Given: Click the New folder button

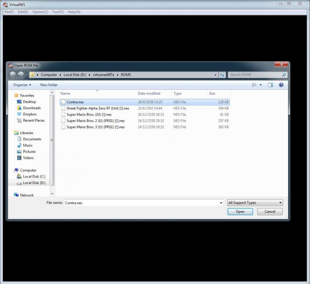Looking at the screenshot, I should click(x=49, y=85).
